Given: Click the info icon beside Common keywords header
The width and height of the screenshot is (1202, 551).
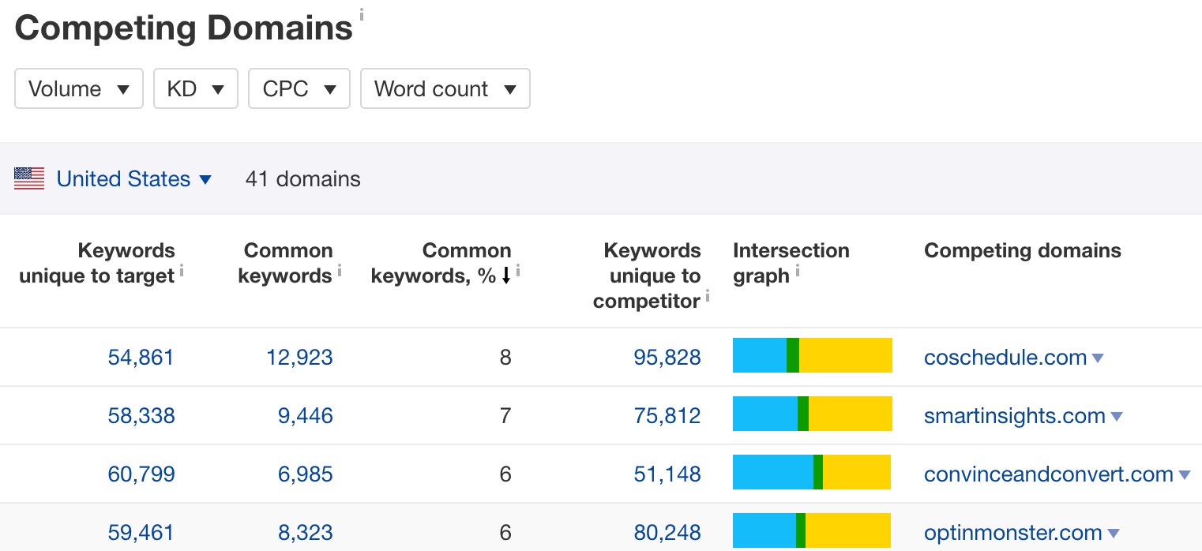Looking at the screenshot, I should pyautogui.click(x=340, y=270).
